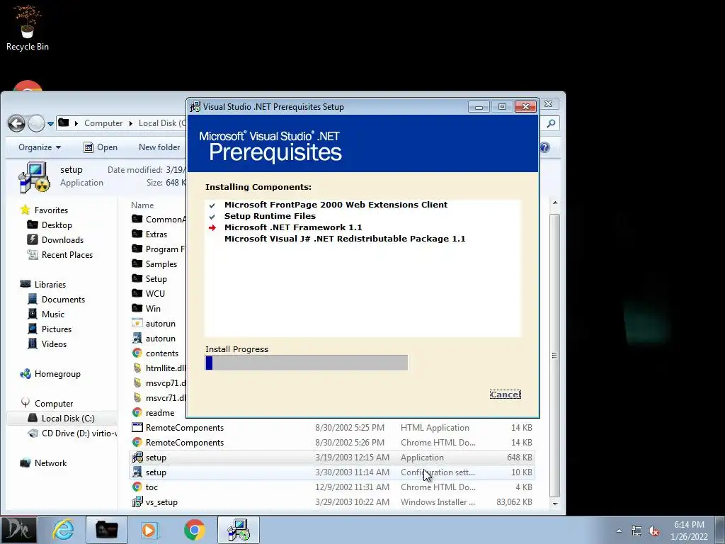
Task: Click the Explorer vertical scrollbar
Action: (x=555, y=355)
